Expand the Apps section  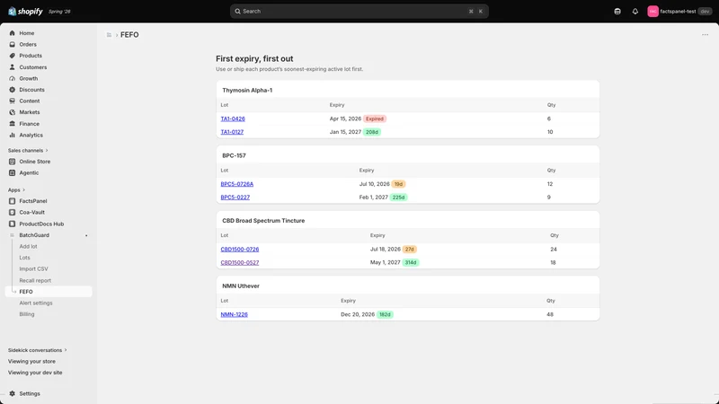[x=16, y=189]
